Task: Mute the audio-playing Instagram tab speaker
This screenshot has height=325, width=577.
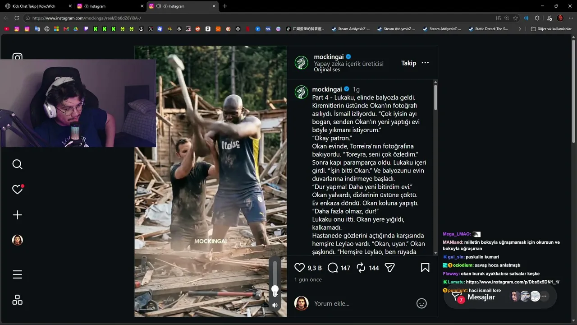Action: pos(159,6)
